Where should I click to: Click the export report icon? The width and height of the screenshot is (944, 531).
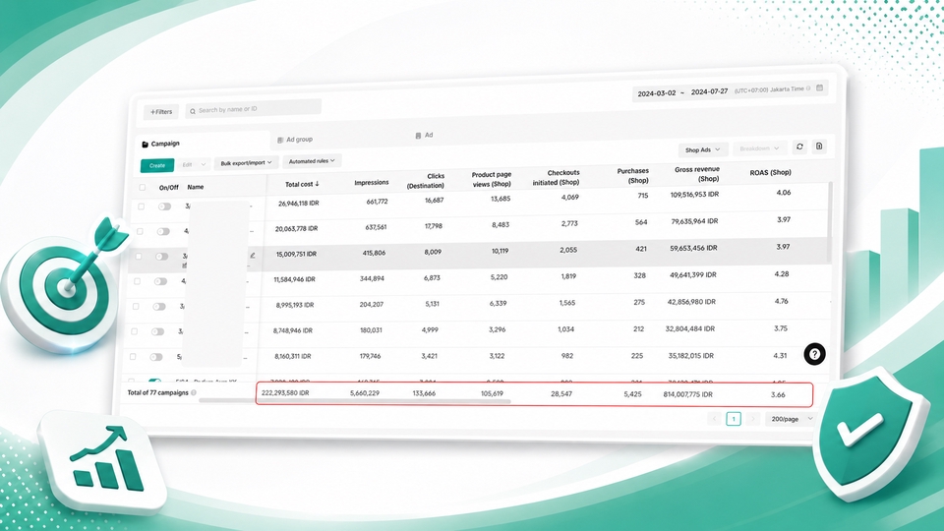click(819, 147)
